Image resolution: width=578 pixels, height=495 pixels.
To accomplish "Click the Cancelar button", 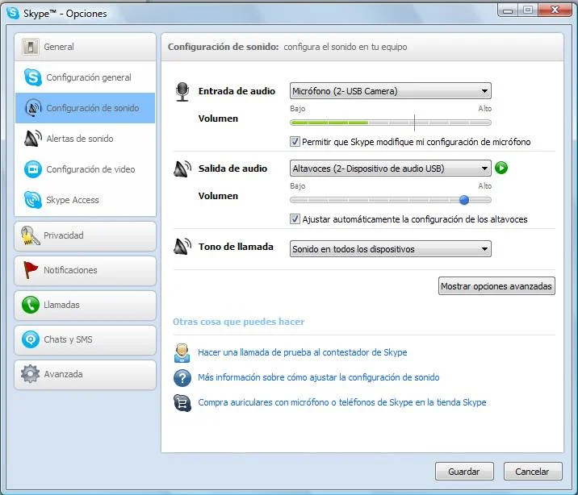I will (533, 472).
